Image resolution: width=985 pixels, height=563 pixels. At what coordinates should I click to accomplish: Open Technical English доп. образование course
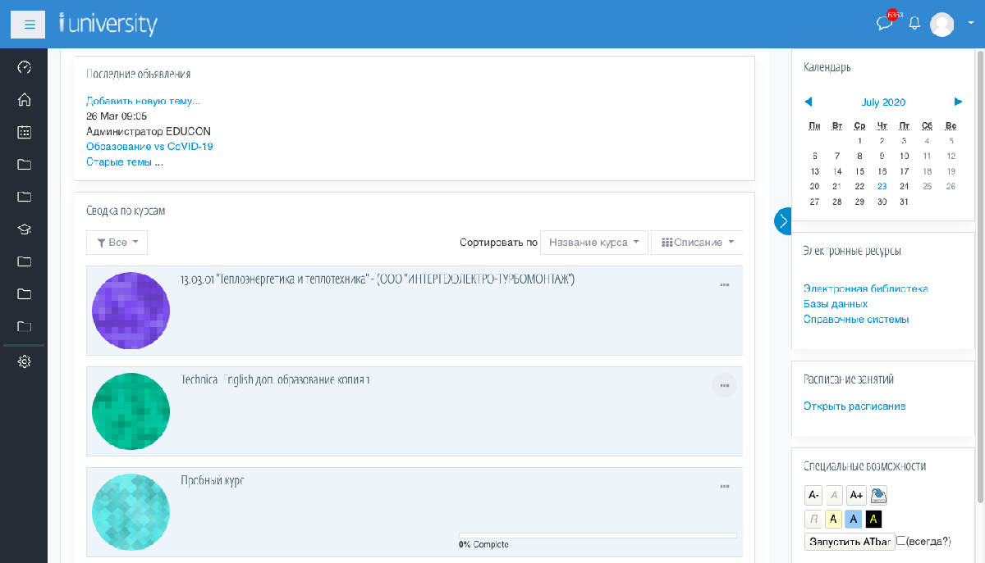point(275,380)
